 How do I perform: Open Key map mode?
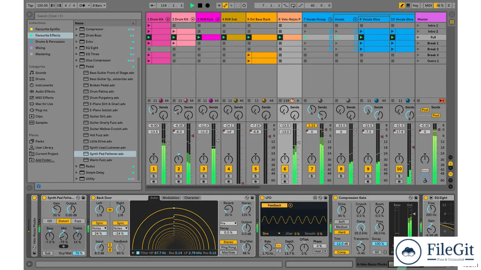(416, 6)
